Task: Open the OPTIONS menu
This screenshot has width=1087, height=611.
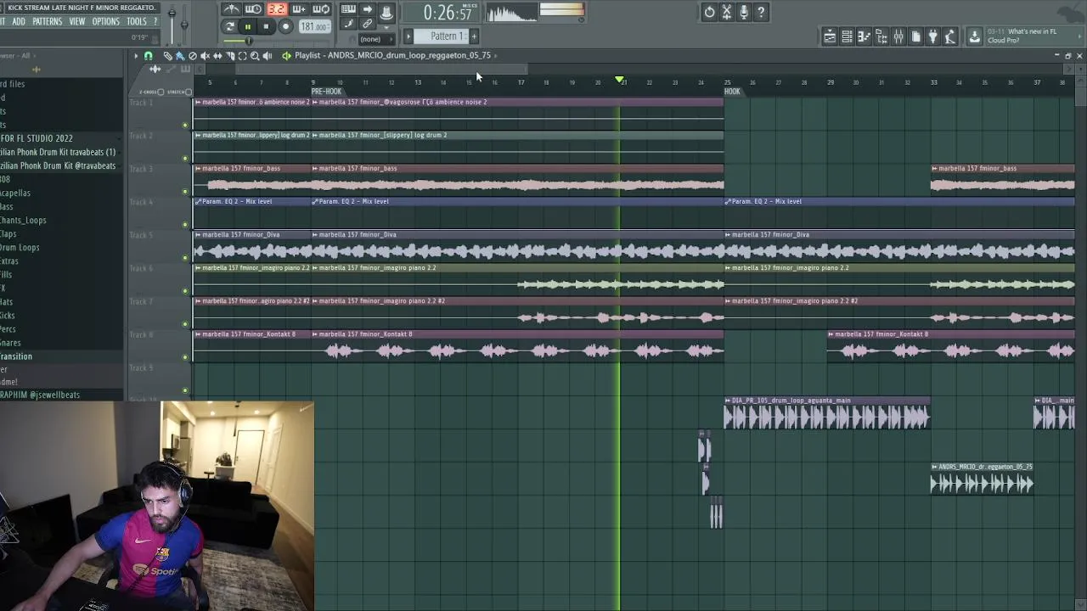Action: [105, 21]
